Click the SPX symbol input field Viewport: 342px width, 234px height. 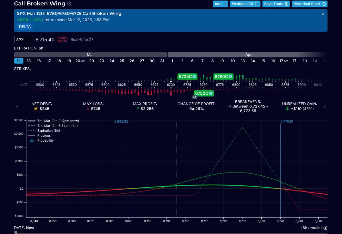tap(24, 40)
